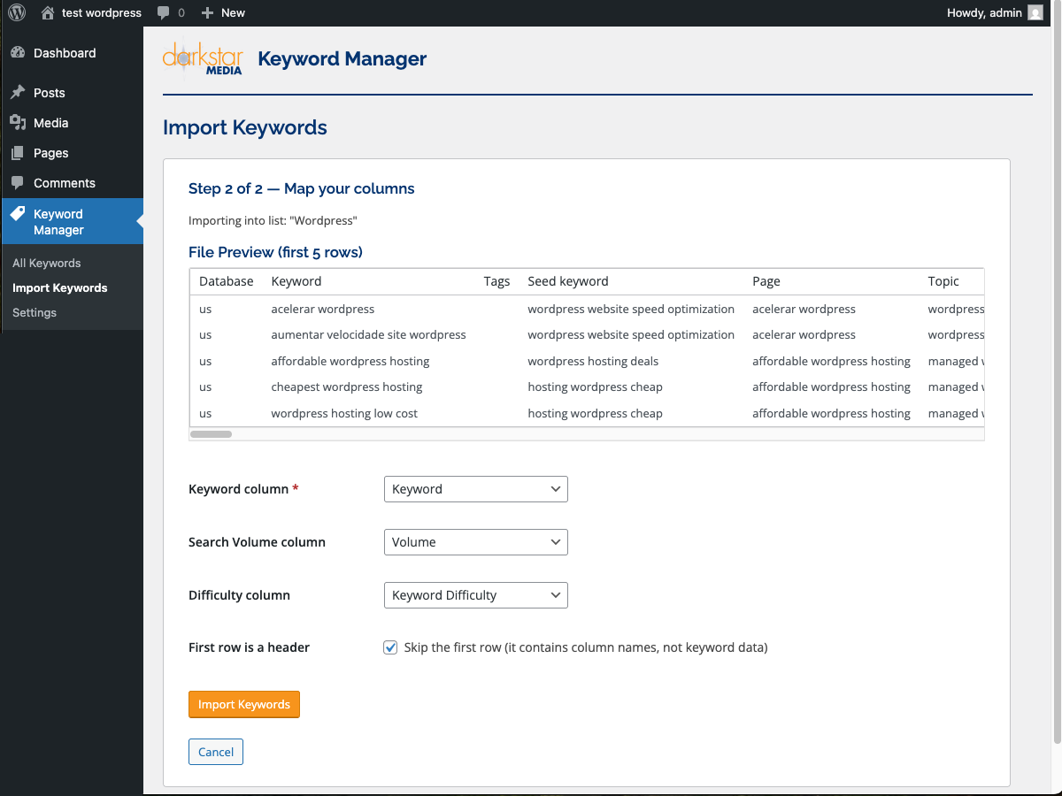Change the Search Volume column selection
Screen dimensions: 1062x796
tap(475, 541)
